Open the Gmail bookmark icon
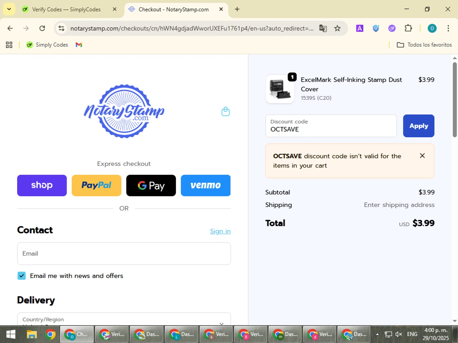Screen dimensions: 458x343 click(79, 45)
